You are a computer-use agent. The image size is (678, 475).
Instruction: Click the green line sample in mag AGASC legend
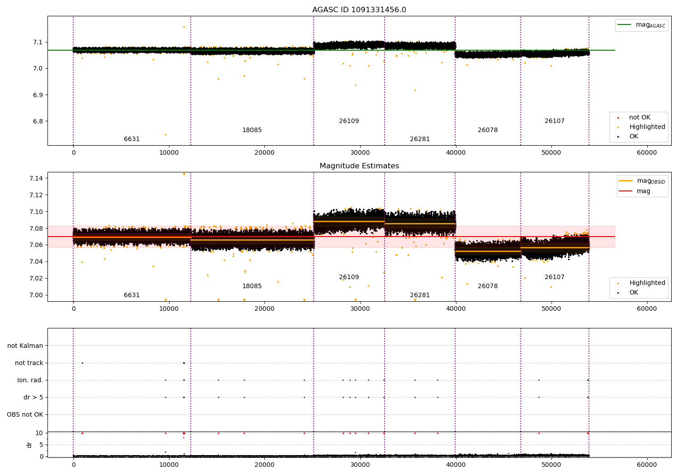(x=624, y=25)
